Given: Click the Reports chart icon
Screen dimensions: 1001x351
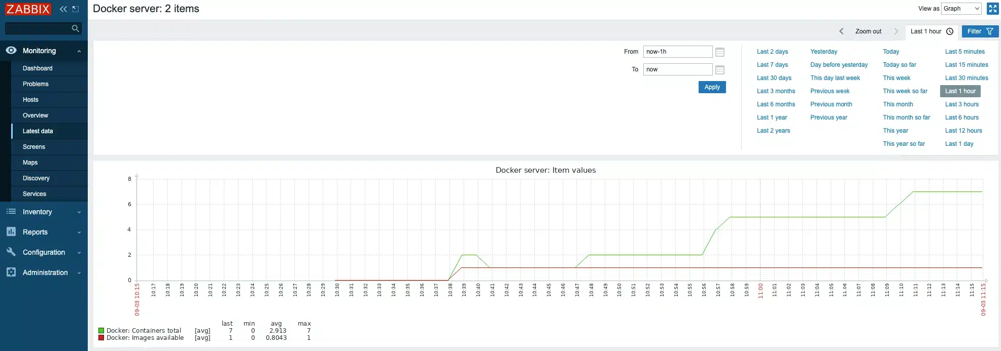Looking at the screenshot, I should click(x=11, y=231).
